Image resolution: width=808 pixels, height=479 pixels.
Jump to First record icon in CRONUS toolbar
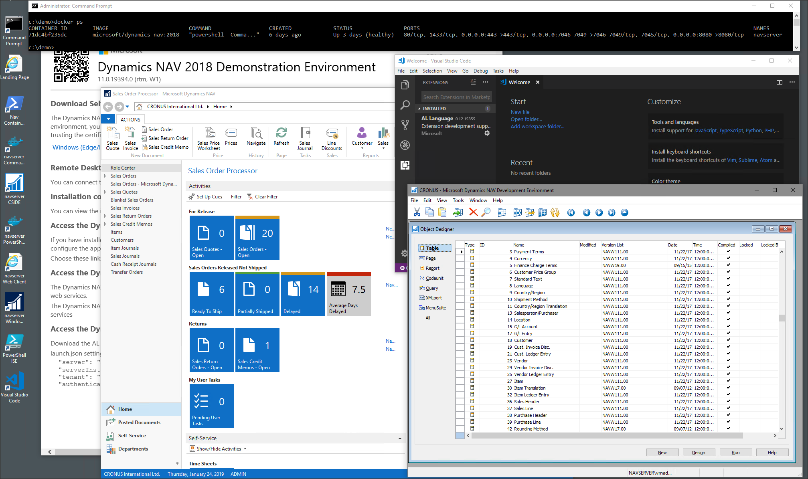pos(571,212)
